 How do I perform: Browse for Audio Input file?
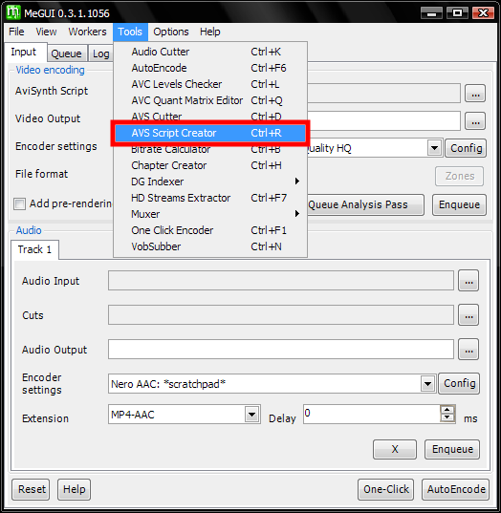click(468, 281)
